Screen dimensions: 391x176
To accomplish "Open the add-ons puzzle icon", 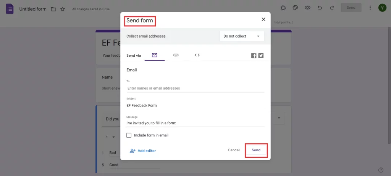I will (x=283, y=8).
